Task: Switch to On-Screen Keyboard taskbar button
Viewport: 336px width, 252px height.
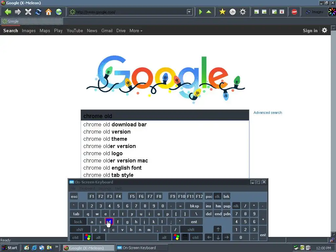Action: coord(142,248)
